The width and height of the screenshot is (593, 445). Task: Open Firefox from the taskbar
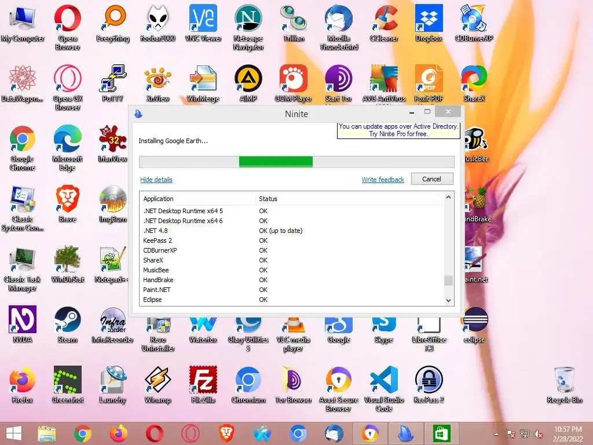tap(118, 433)
